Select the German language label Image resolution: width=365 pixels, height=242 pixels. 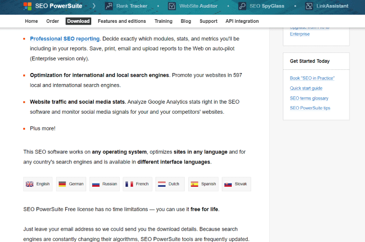pos(76,184)
